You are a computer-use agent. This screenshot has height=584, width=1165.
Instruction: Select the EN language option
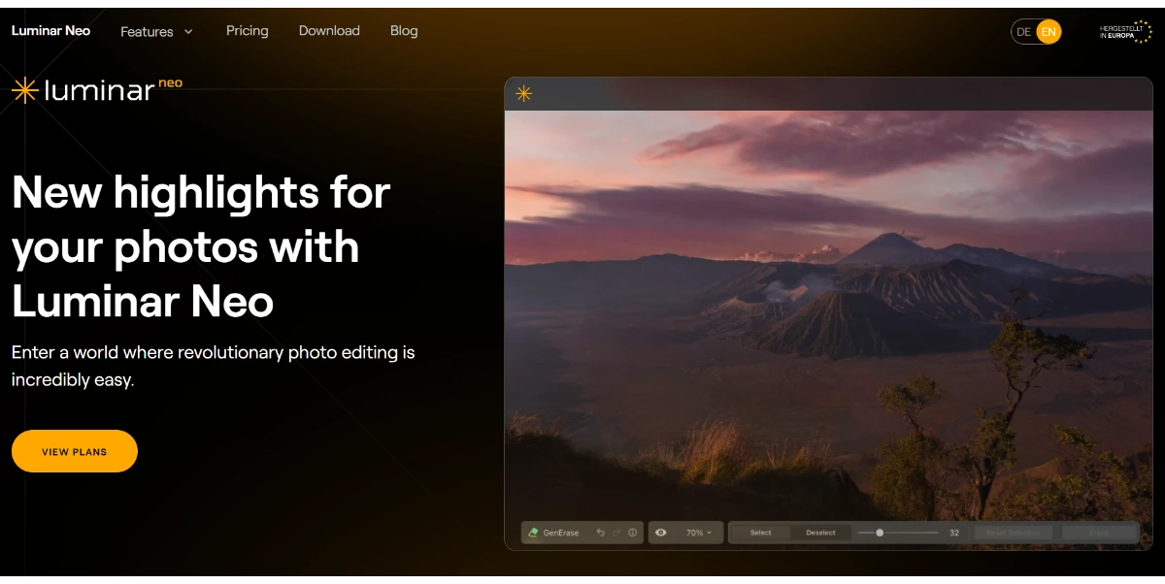pyautogui.click(x=1048, y=32)
